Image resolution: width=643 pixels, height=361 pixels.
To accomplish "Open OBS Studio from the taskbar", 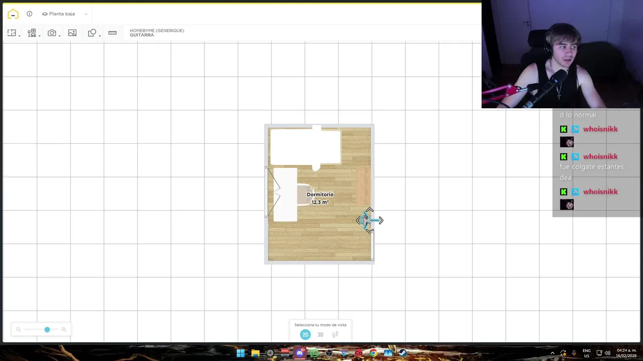I will pyautogui.click(x=329, y=353).
